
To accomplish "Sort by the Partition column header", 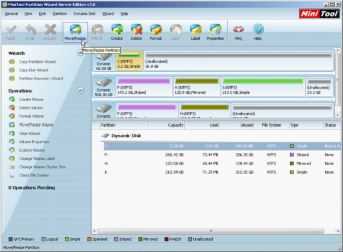I will [124, 125].
